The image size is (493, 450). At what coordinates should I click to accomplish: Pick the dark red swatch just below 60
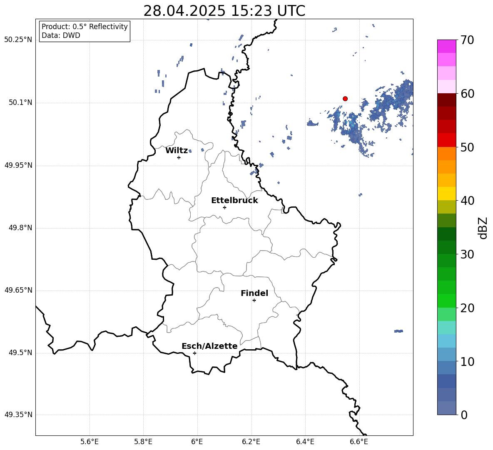447,100
